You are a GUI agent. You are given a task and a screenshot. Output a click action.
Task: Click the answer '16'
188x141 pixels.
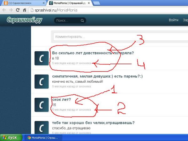point(54,105)
